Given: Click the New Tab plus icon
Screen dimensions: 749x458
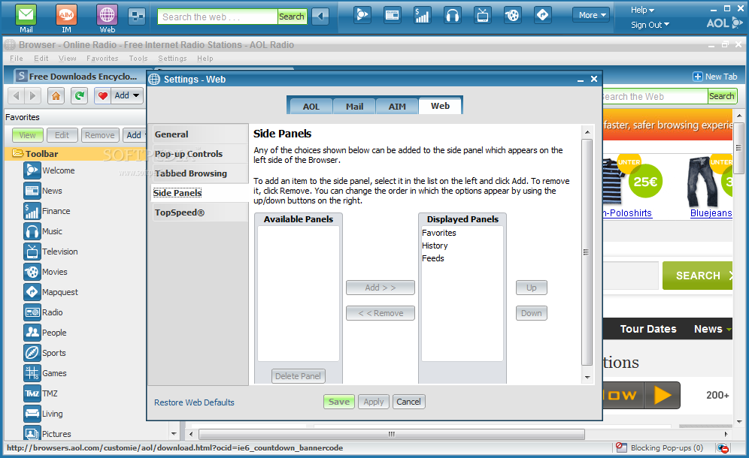Looking at the screenshot, I should tap(697, 77).
